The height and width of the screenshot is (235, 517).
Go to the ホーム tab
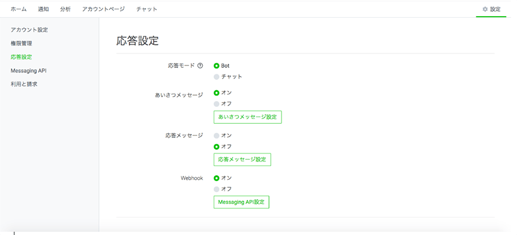18,9
